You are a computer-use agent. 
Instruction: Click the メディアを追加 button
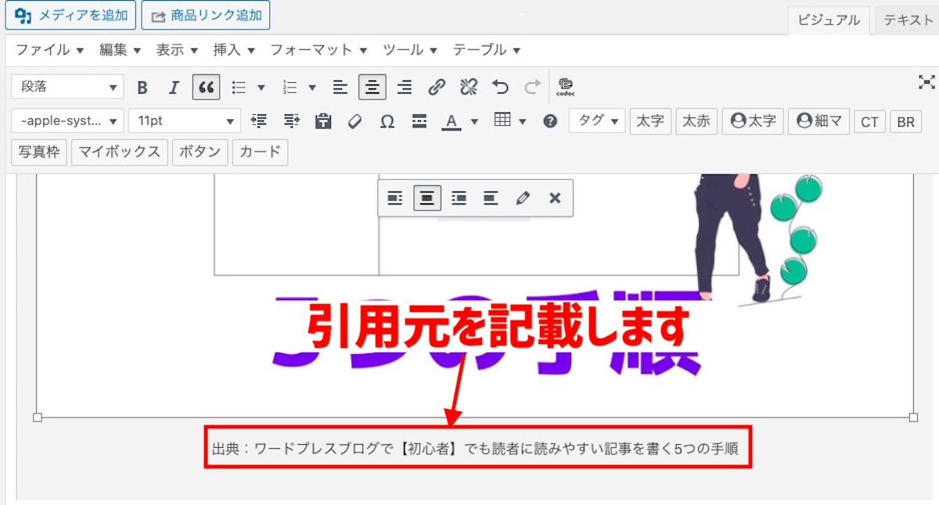tap(70, 15)
